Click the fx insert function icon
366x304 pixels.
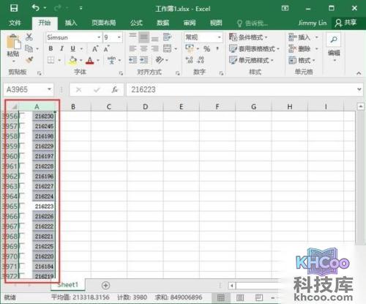114,89
